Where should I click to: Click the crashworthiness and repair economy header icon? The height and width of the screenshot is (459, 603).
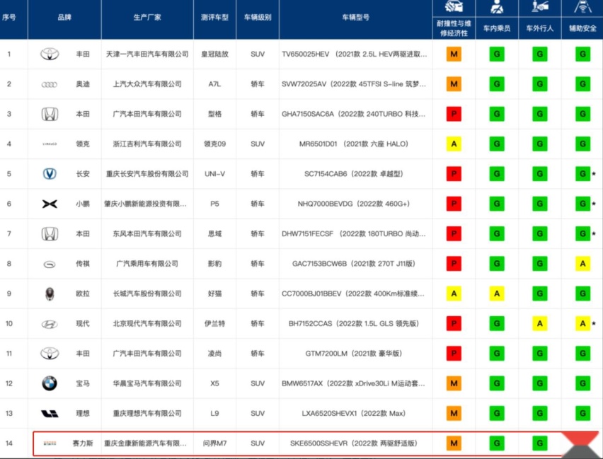[x=454, y=7]
